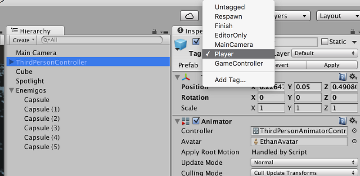Select the GameController tag option
The width and height of the screenshot is (360, 176).
point(238,63)
